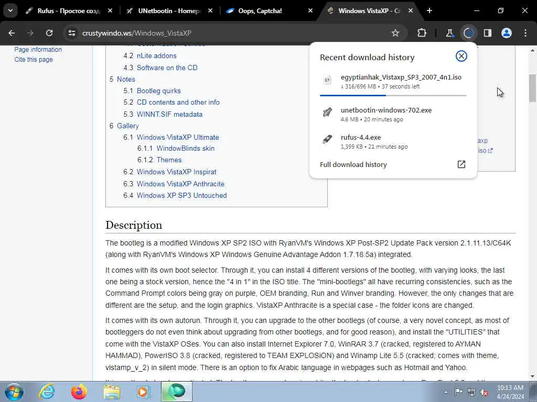537x402 pixels.
Task: Open the profile avatar menu
Action: (507, 33)
